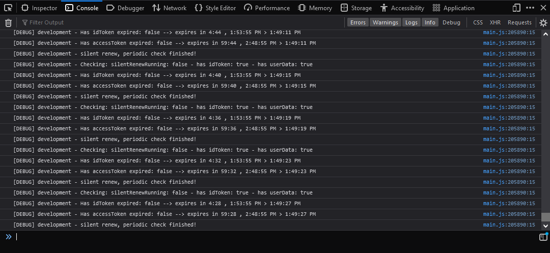Toggle the Warnings filter
This screenshot has width=550, height=253.
(x=385, y=22)
